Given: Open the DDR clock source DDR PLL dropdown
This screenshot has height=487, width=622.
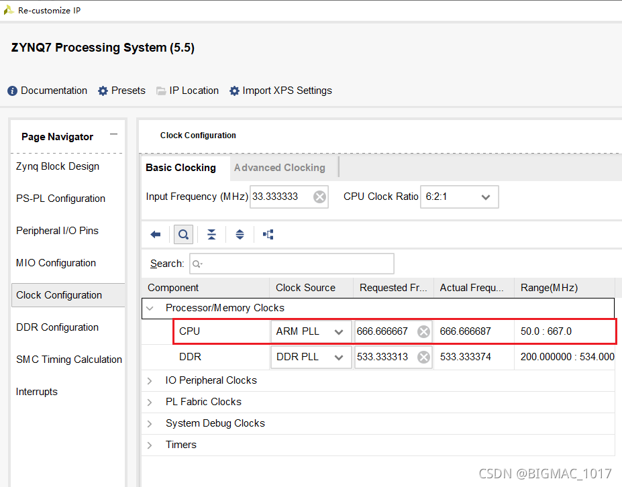Looking at the screenshot, I should (x=311, y=358).
